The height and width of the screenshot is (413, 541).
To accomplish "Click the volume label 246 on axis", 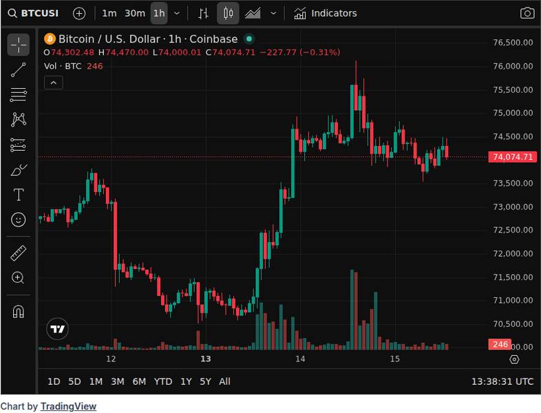I will [500, 344].
